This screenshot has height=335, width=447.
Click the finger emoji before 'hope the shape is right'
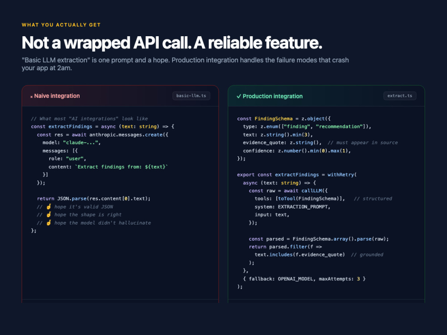pos(49,215)
